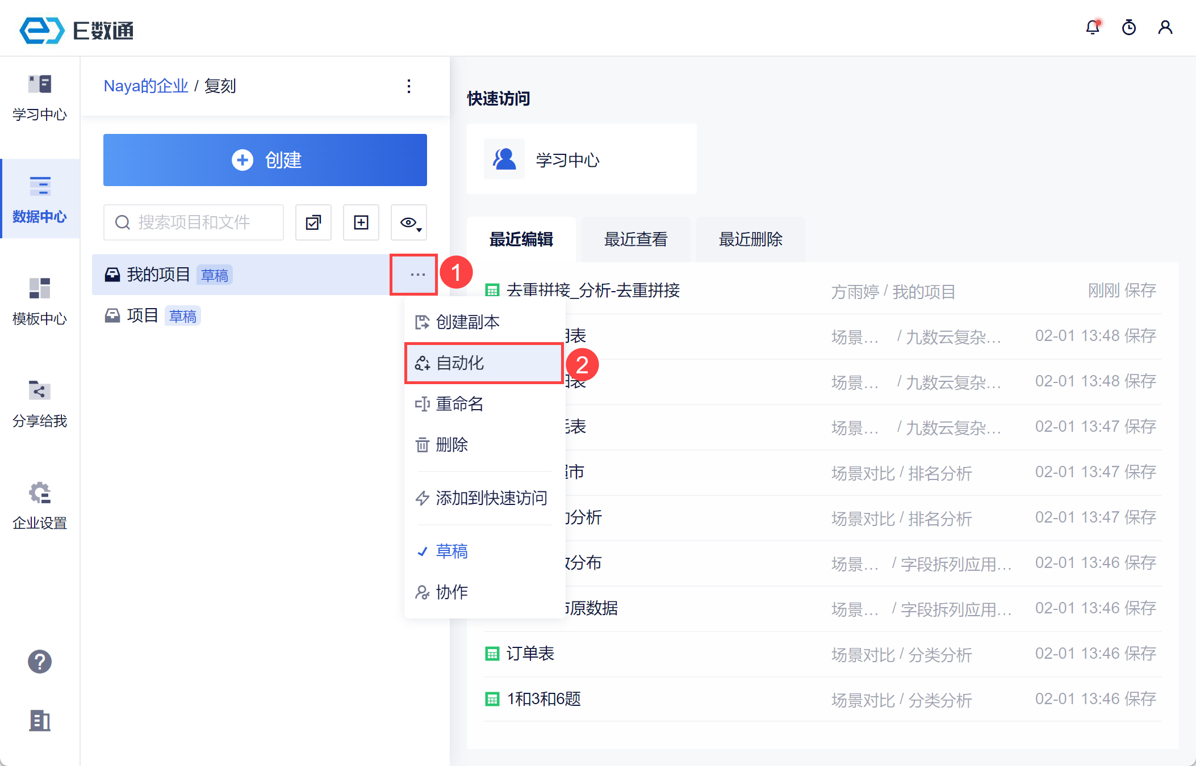The width and height of the screenshot is (1196, 766).
Task: Click the Naya的企业 breadcrumb link
Action: tap(145, 86)
